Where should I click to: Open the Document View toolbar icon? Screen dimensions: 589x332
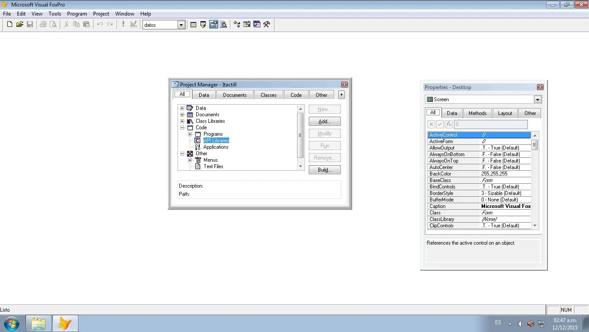223,25
